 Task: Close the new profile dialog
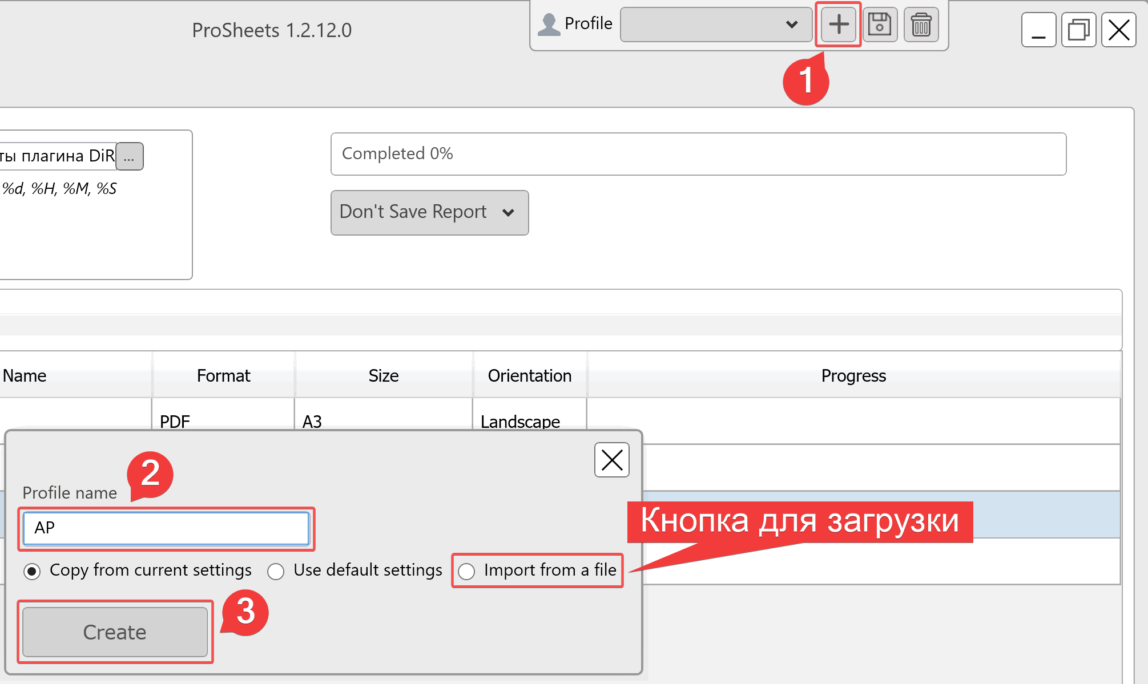pyautogui.click(x=612, y=460)
